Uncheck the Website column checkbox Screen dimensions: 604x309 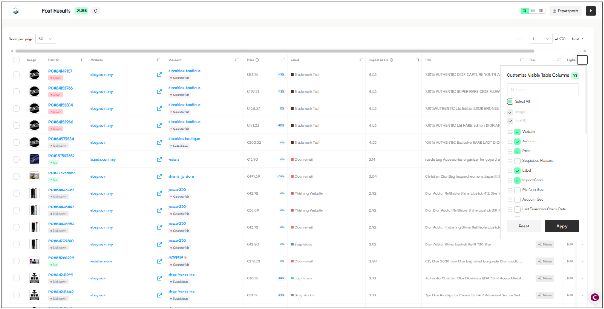(517, 132)
